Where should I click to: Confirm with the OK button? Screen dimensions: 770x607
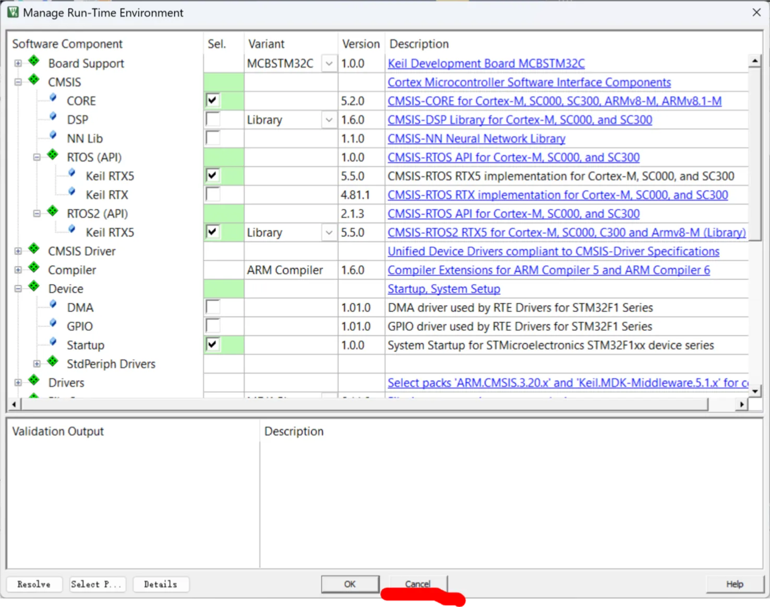click(350, 585)
